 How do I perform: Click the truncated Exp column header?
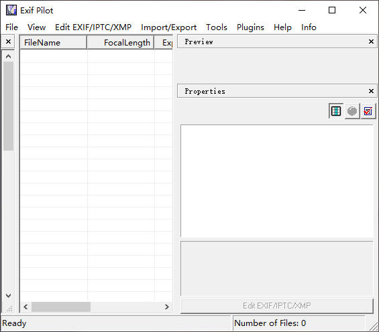coord(164,43)
